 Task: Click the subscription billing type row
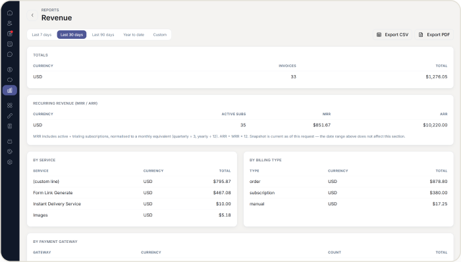point(348,193)
